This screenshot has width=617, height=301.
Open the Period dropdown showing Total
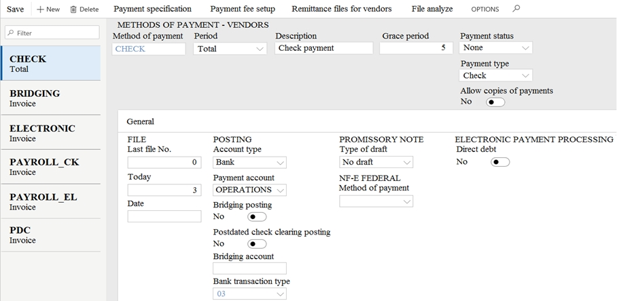[x=230, y=49]
